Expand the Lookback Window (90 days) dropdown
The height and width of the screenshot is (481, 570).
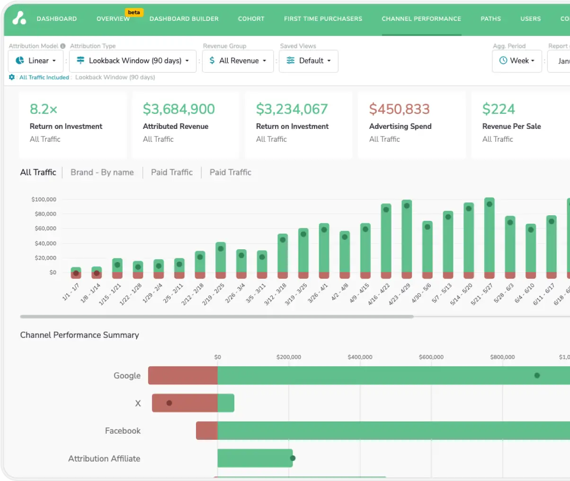133,61
